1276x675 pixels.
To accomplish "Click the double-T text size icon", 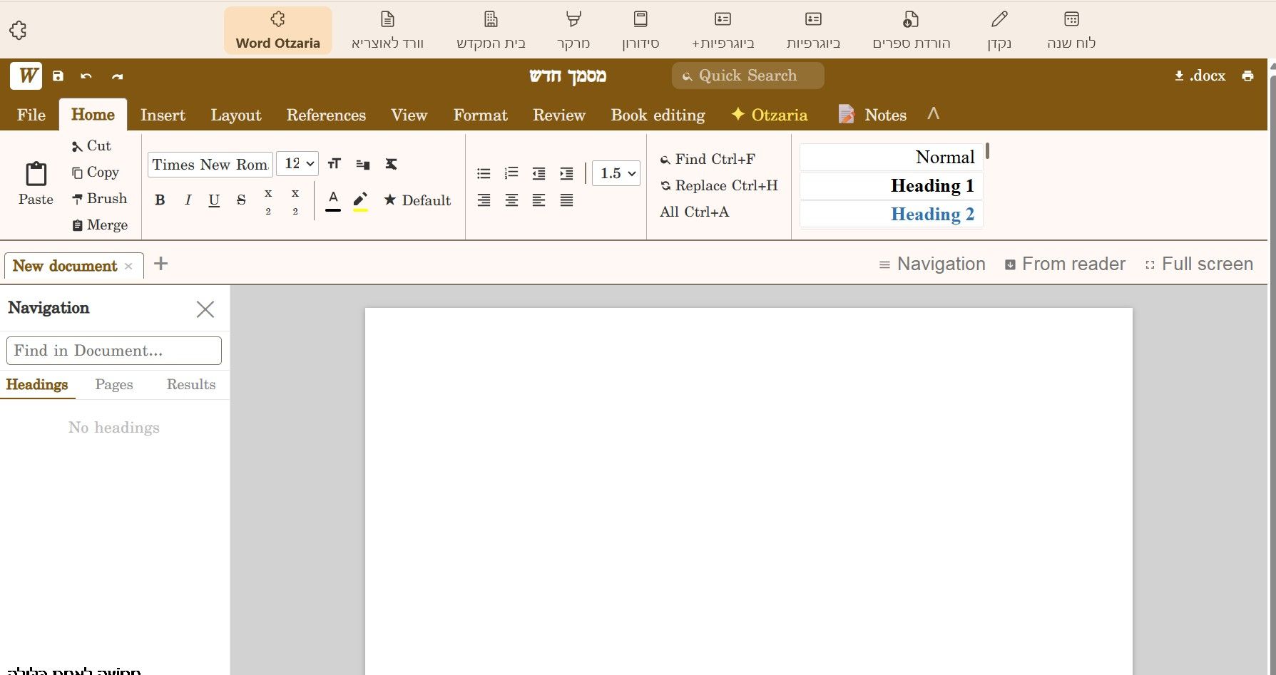I will click(334, 164).
